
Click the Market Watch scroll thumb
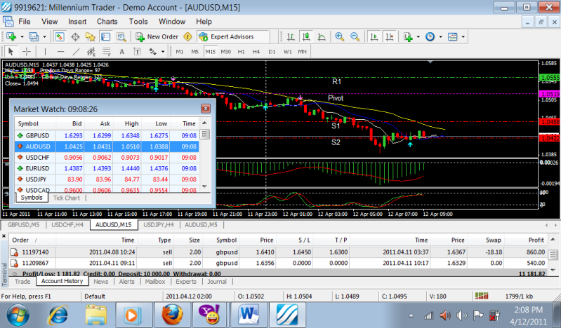coord(204,135)
